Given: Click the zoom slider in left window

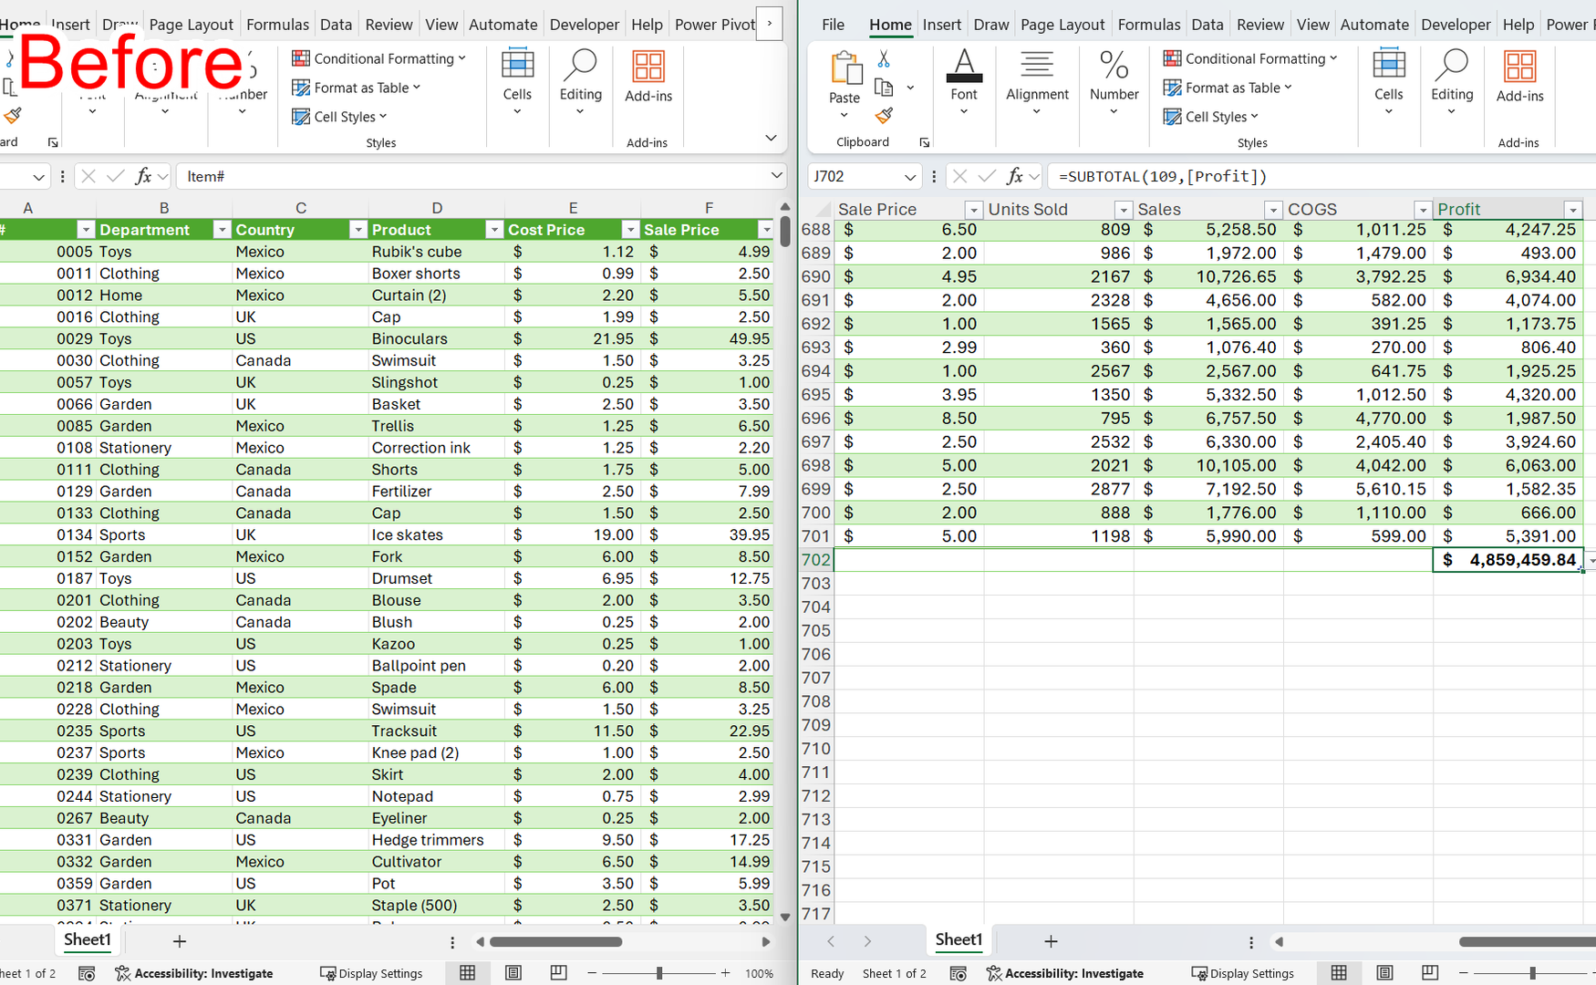Looking at the screenshot, I should tap(658, 973).
